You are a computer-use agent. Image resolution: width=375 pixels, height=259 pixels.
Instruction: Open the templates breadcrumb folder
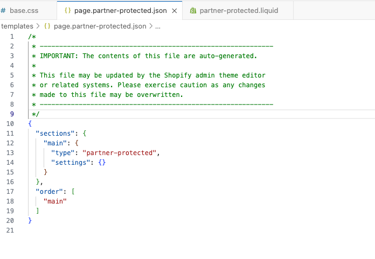pos(17,26)
